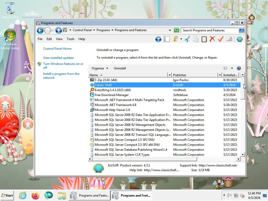Open Internet Explorer from the taskbar
268x201 pixels.
[23, 195]
